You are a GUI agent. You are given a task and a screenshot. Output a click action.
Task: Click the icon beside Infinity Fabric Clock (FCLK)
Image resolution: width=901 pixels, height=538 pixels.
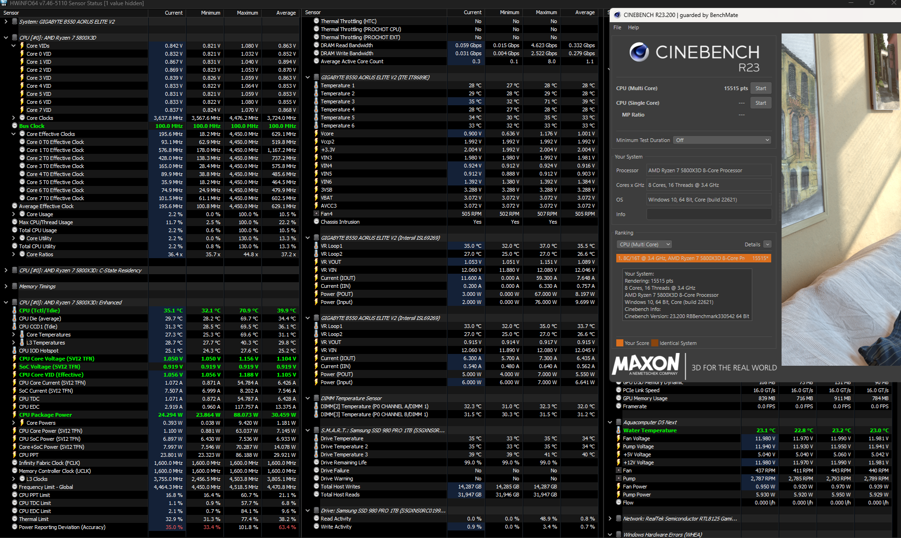[x=15, y=463]
